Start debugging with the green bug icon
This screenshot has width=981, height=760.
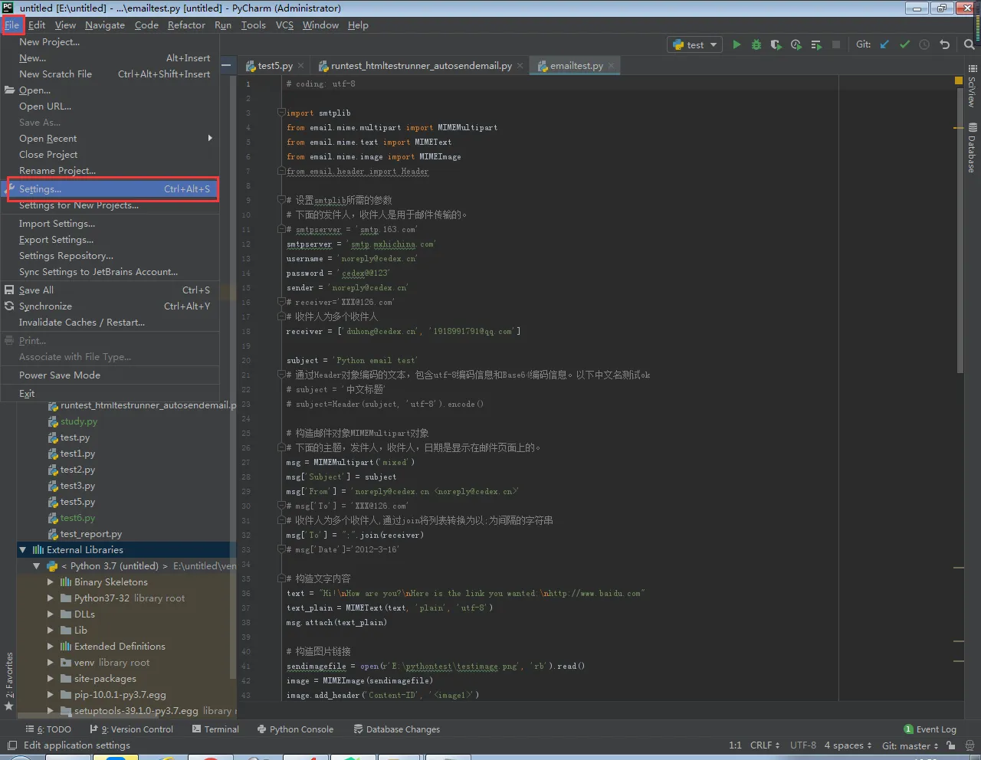[756, 44]
